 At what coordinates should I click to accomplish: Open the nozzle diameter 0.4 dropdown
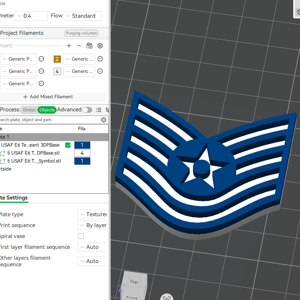click(x=31, y=16)
